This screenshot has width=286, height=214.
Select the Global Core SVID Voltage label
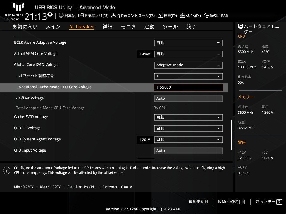pyautogui.click(x=36, y=65)
